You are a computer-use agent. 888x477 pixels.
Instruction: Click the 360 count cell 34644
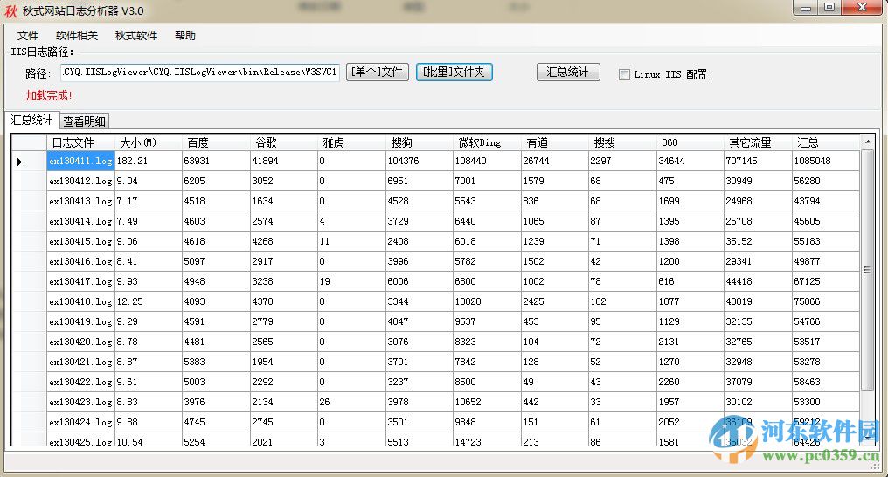[690, 162]
